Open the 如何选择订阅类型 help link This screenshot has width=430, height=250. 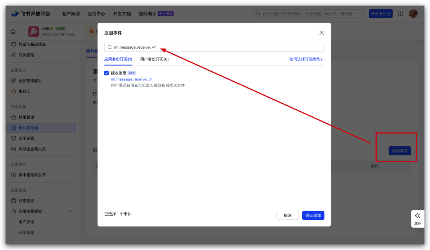305,59
